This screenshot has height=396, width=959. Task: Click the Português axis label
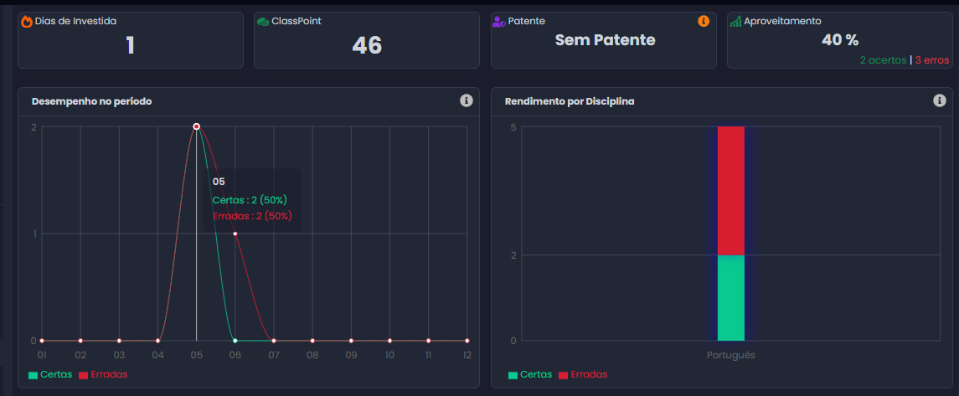[x=731, y=355]
